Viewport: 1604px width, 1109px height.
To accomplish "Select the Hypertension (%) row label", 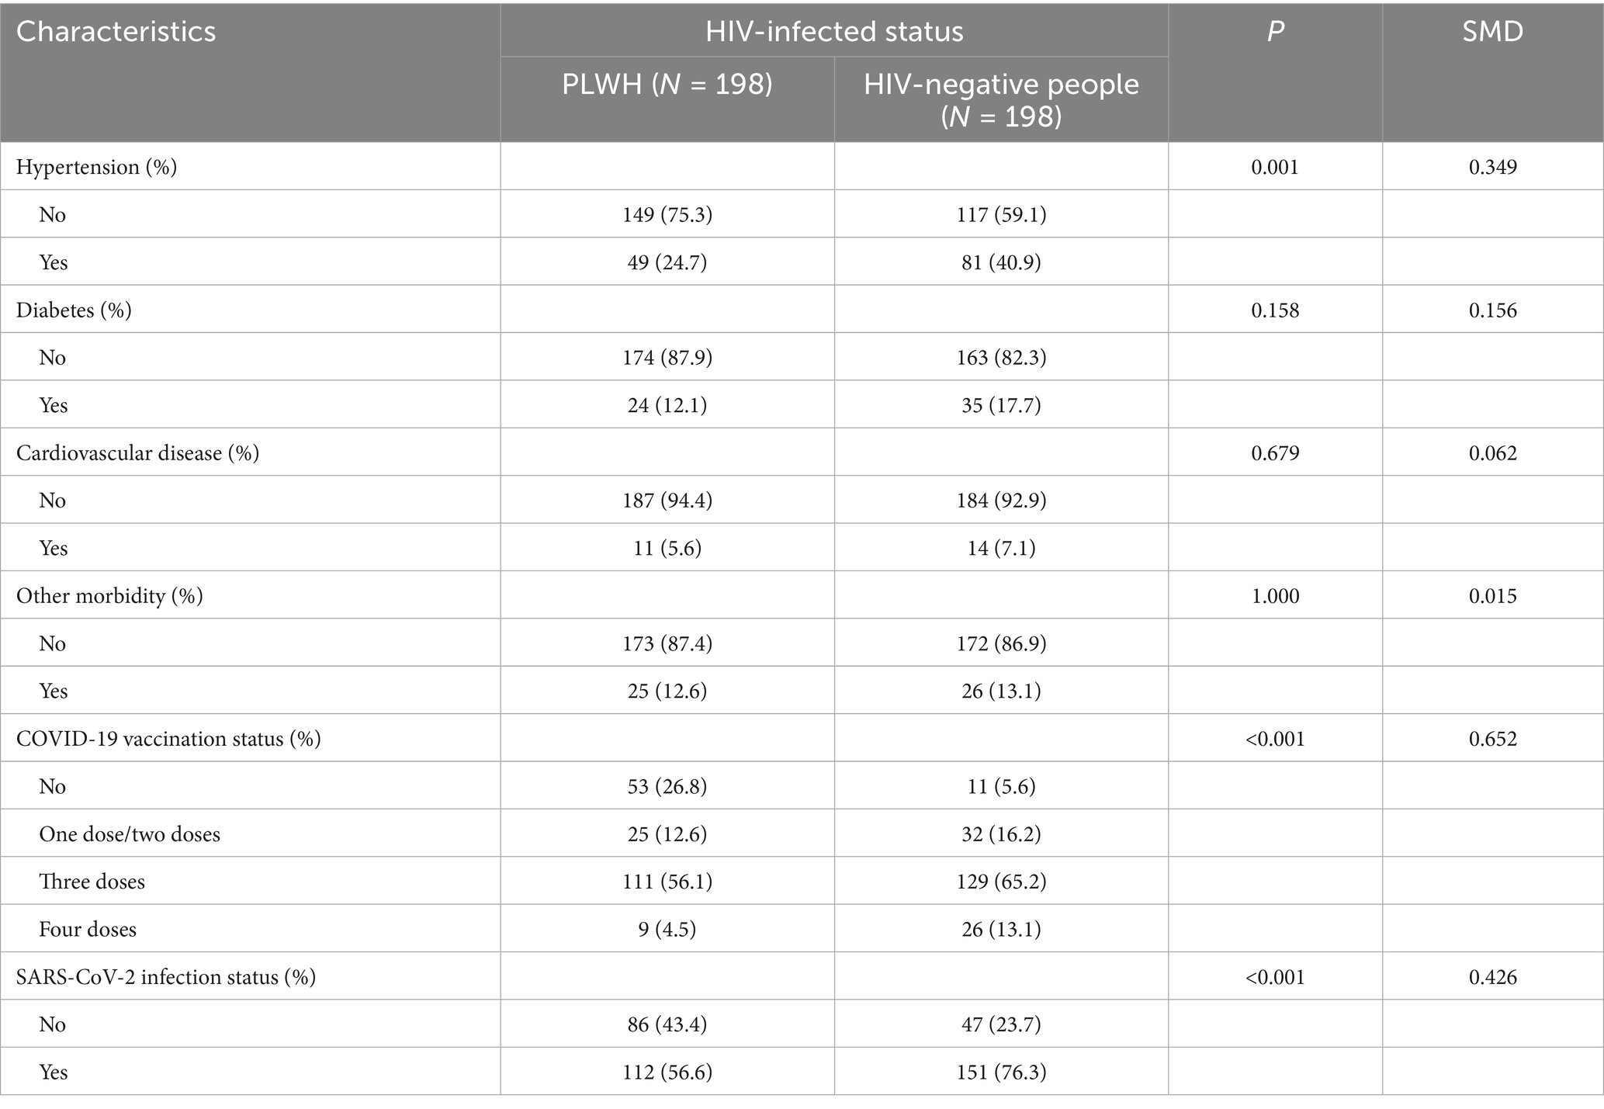I will point(97,167).
